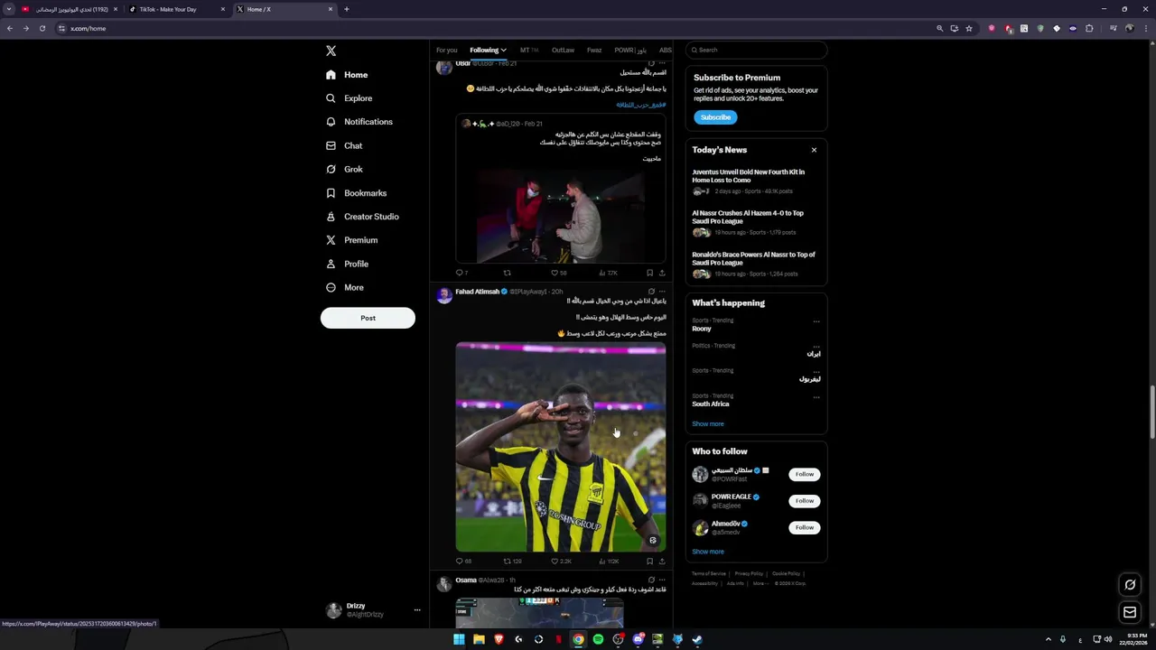Bookmark Fahad Atimsah's post
Viewport: 1156px width, 650px height.
(649, 562)
